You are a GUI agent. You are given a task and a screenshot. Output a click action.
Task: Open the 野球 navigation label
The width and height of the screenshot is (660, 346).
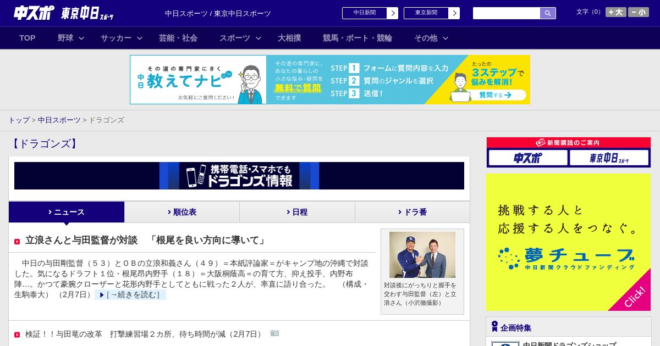[65, 38]
